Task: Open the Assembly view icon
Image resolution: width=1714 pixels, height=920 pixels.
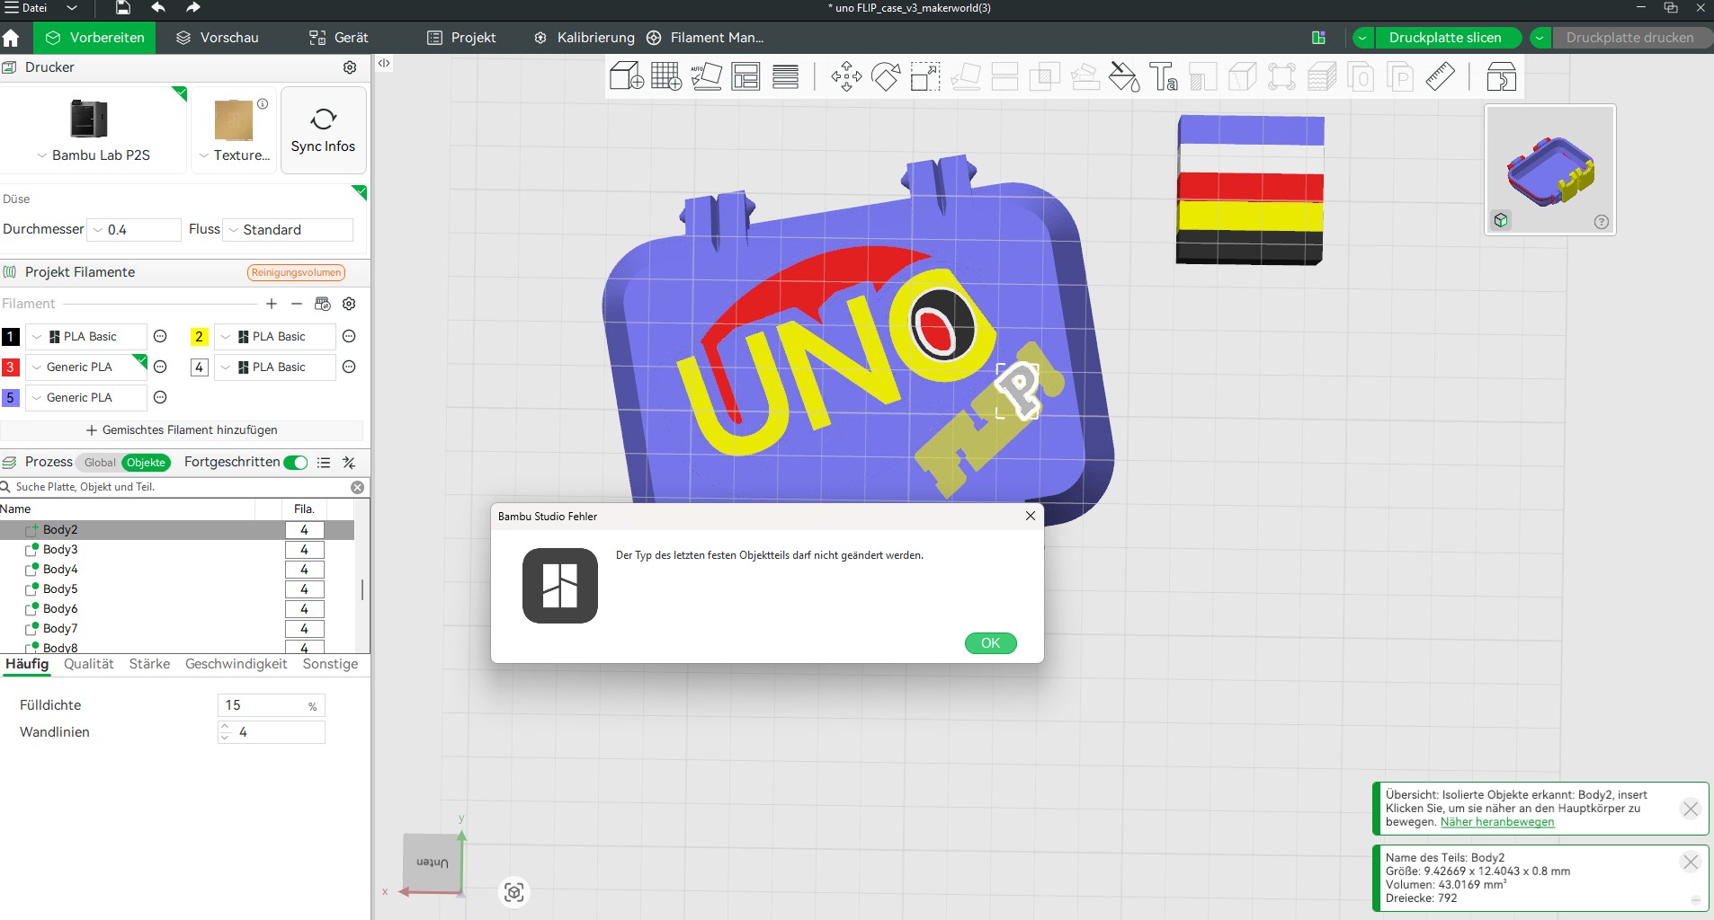Action: [1501, 76]
